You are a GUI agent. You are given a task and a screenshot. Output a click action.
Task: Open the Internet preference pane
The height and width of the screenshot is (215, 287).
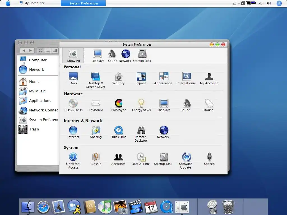click(73, 132)
